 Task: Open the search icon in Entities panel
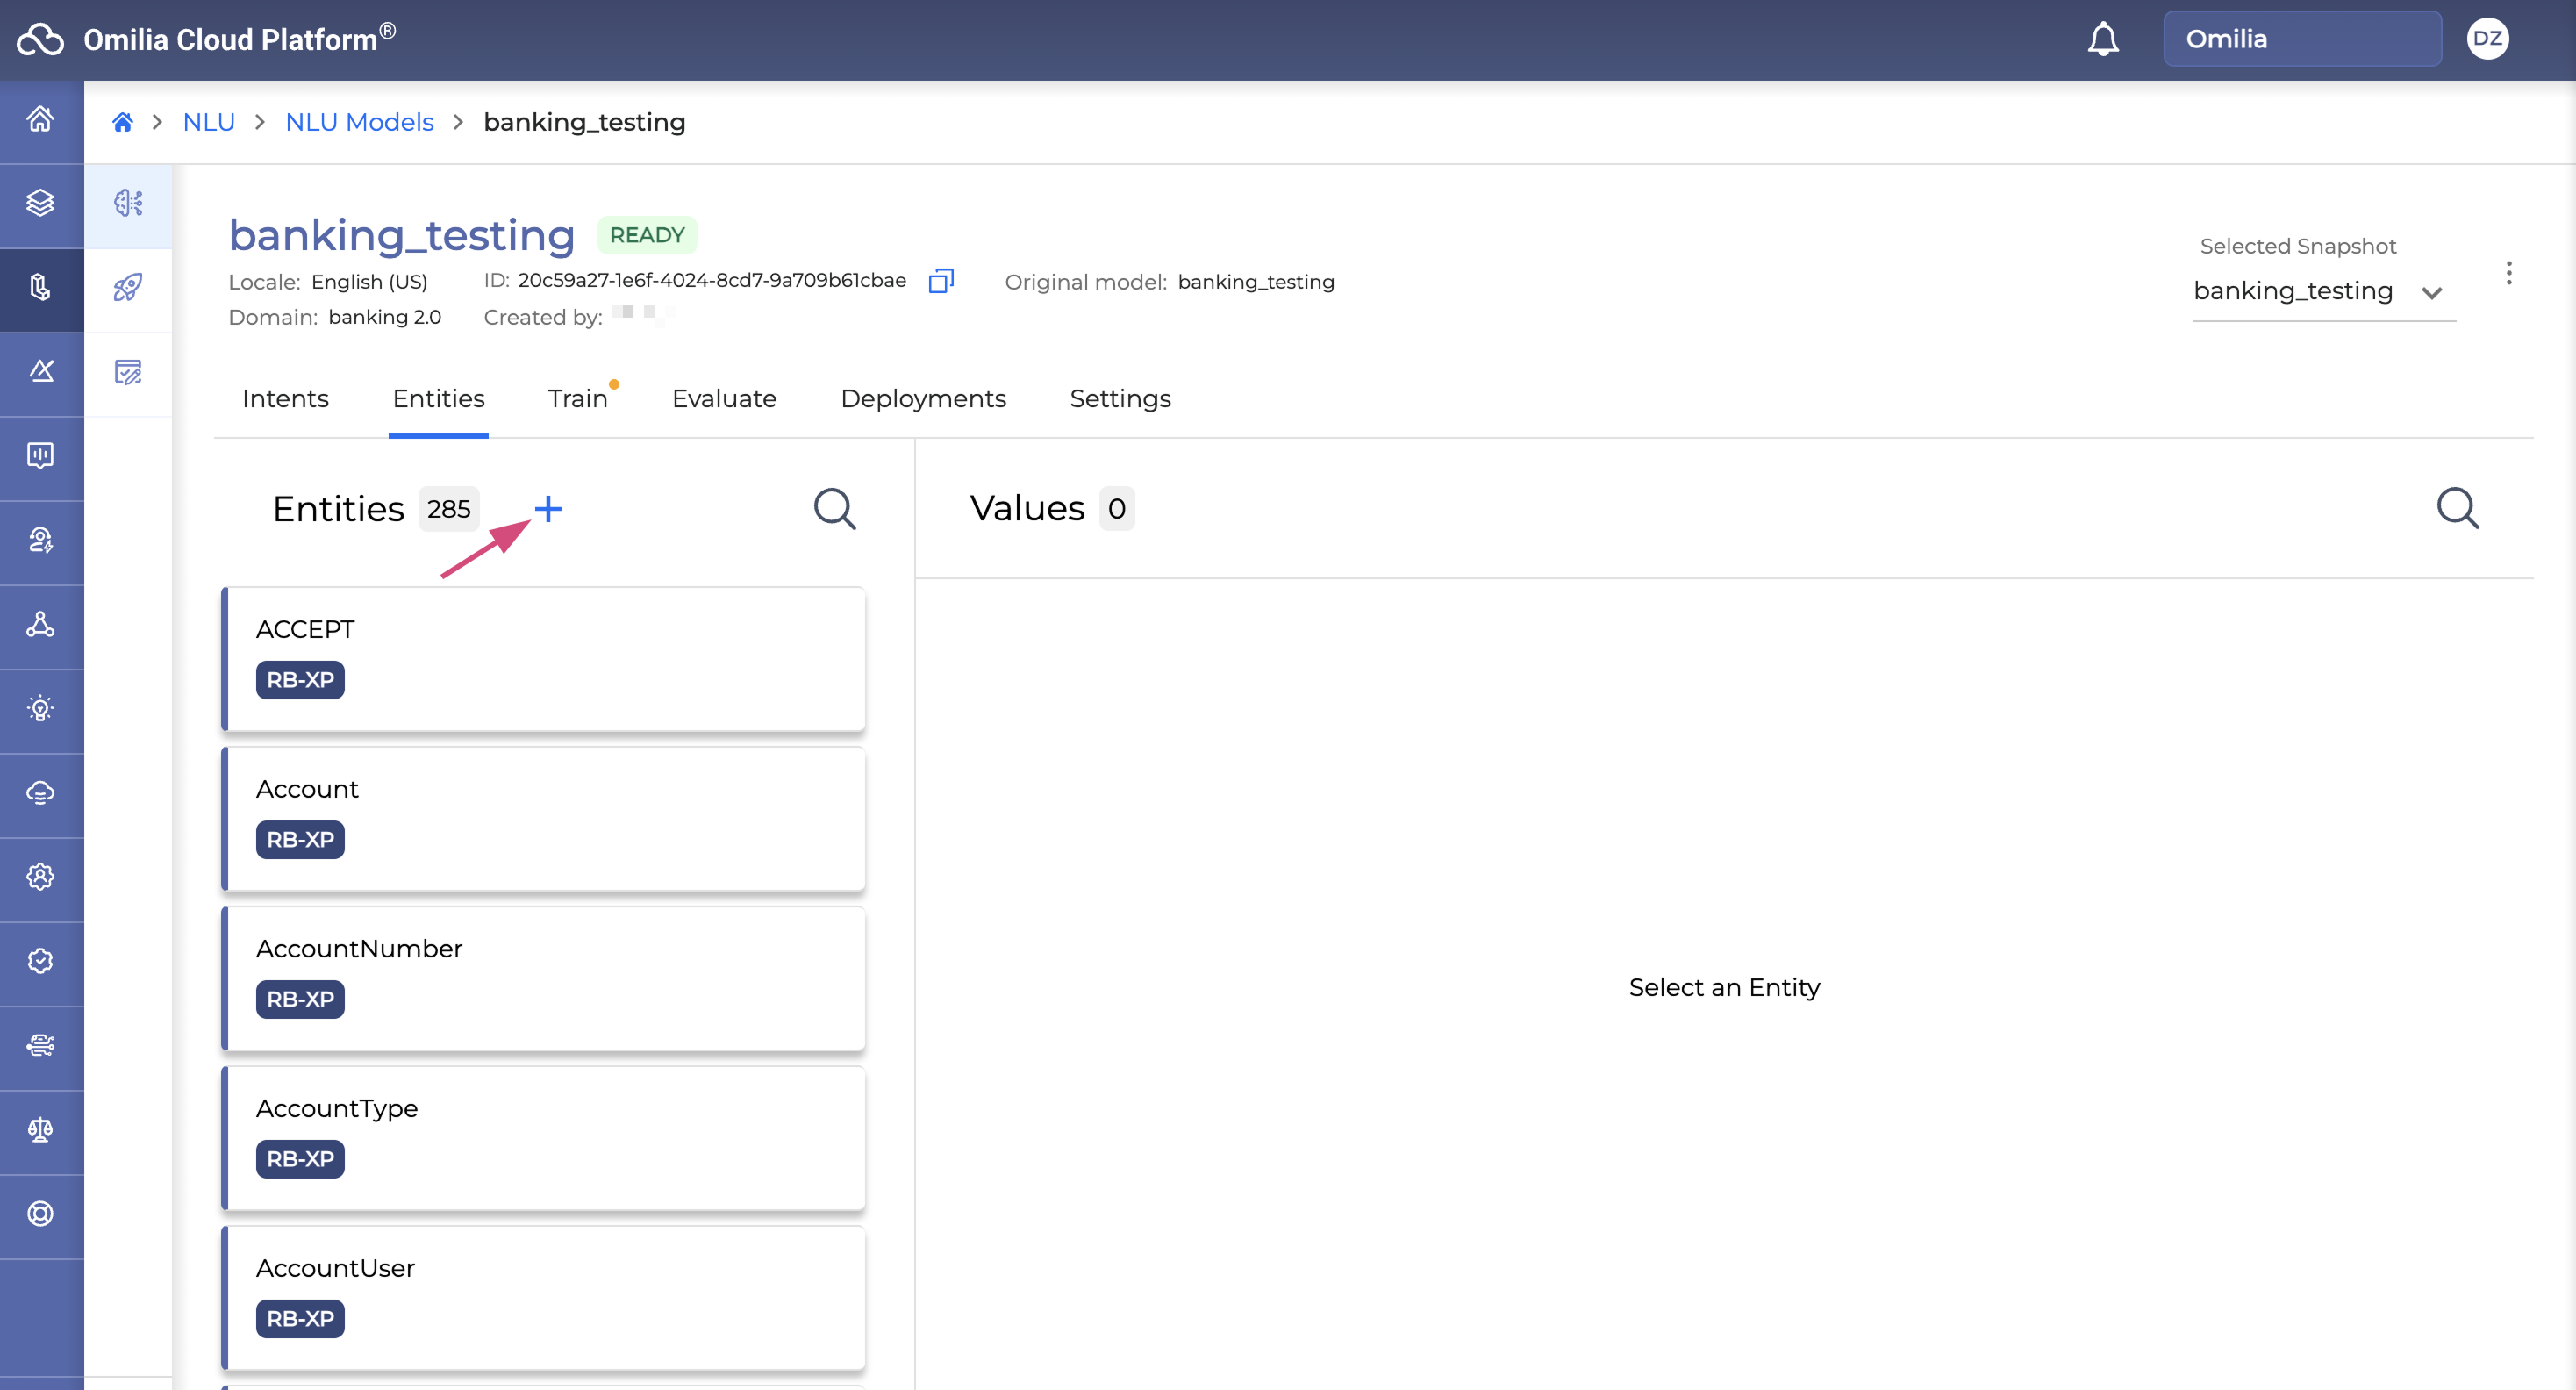[834, 509]
